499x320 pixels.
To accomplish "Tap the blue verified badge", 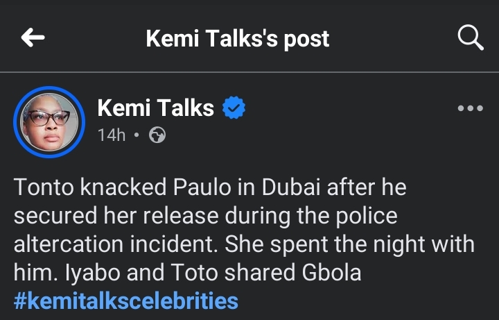I will coord(234,108).
